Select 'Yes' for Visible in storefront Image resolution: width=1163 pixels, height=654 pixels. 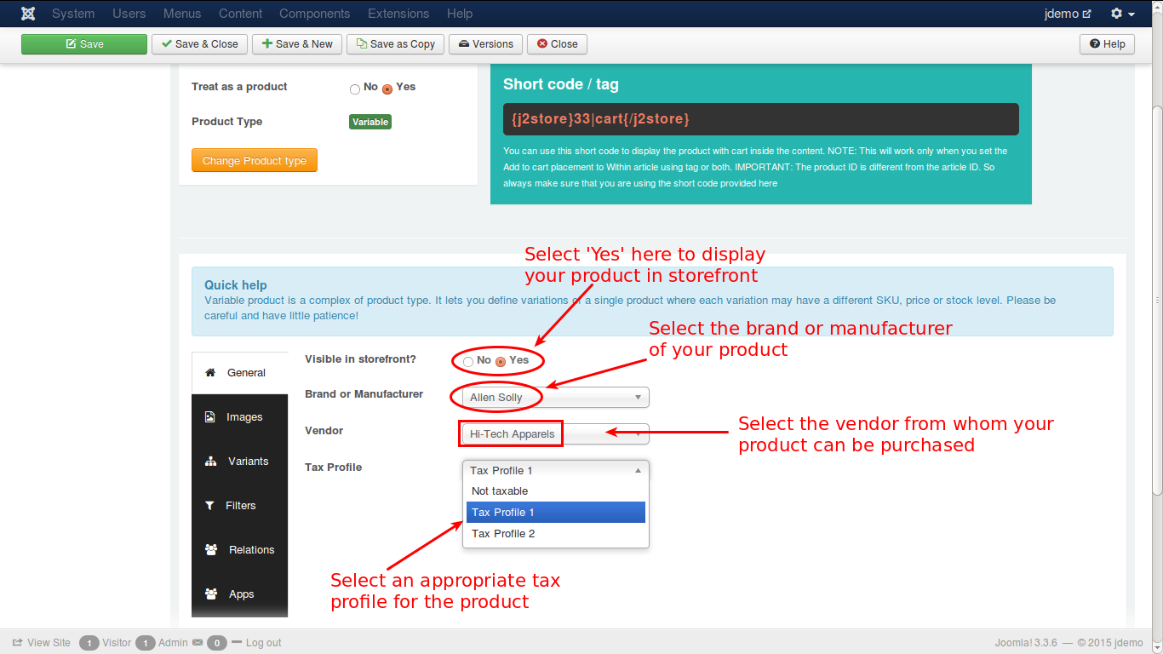pos(501,362)
